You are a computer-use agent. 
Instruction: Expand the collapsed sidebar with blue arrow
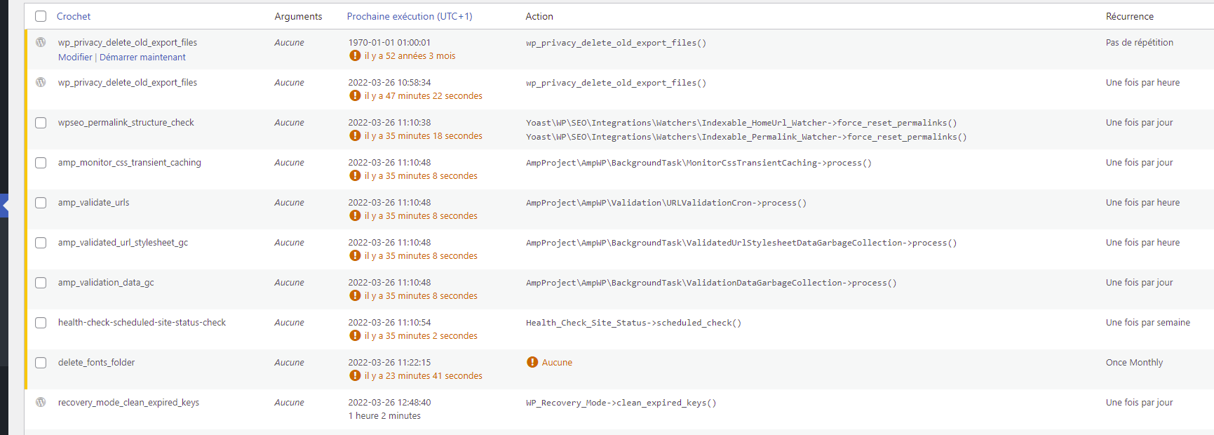(4, 206)
